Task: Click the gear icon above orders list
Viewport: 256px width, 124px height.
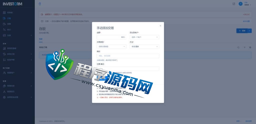Action: click(250, 47)
